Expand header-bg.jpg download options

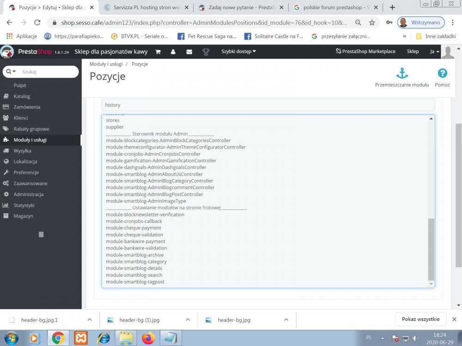pos(286,320)
